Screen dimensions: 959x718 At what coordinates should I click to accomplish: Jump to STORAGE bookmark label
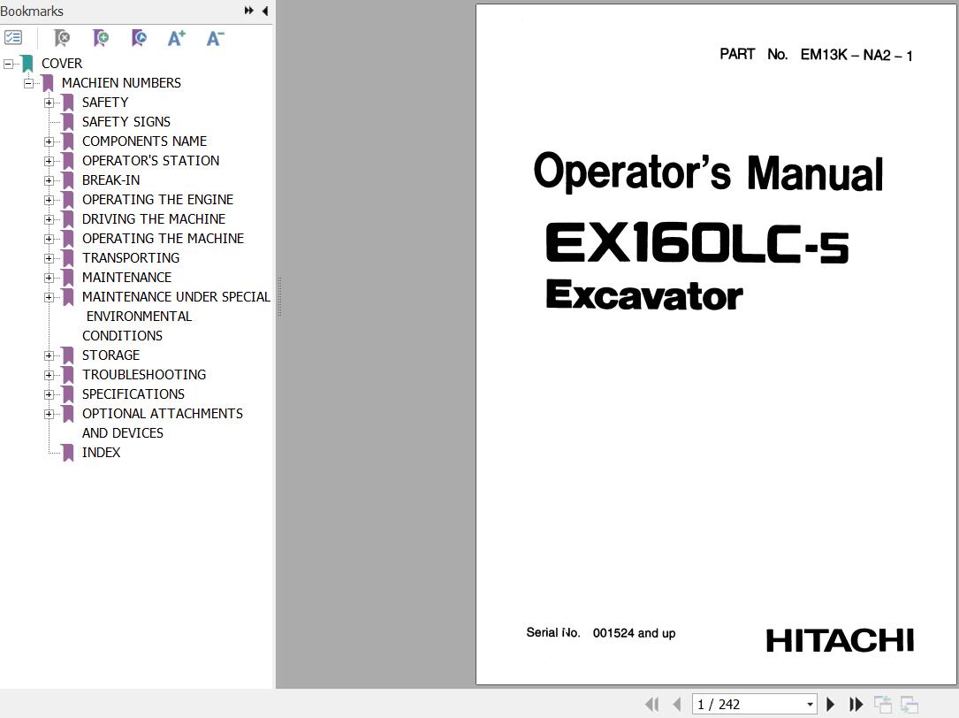110,355
